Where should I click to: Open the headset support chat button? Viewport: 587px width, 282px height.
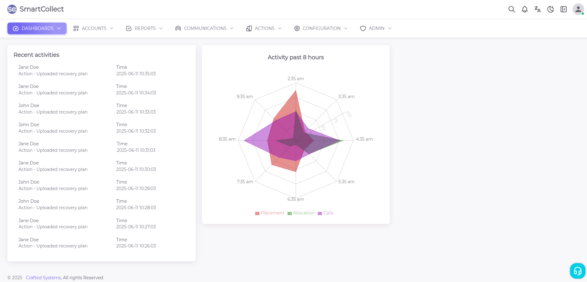click(577, 271)
